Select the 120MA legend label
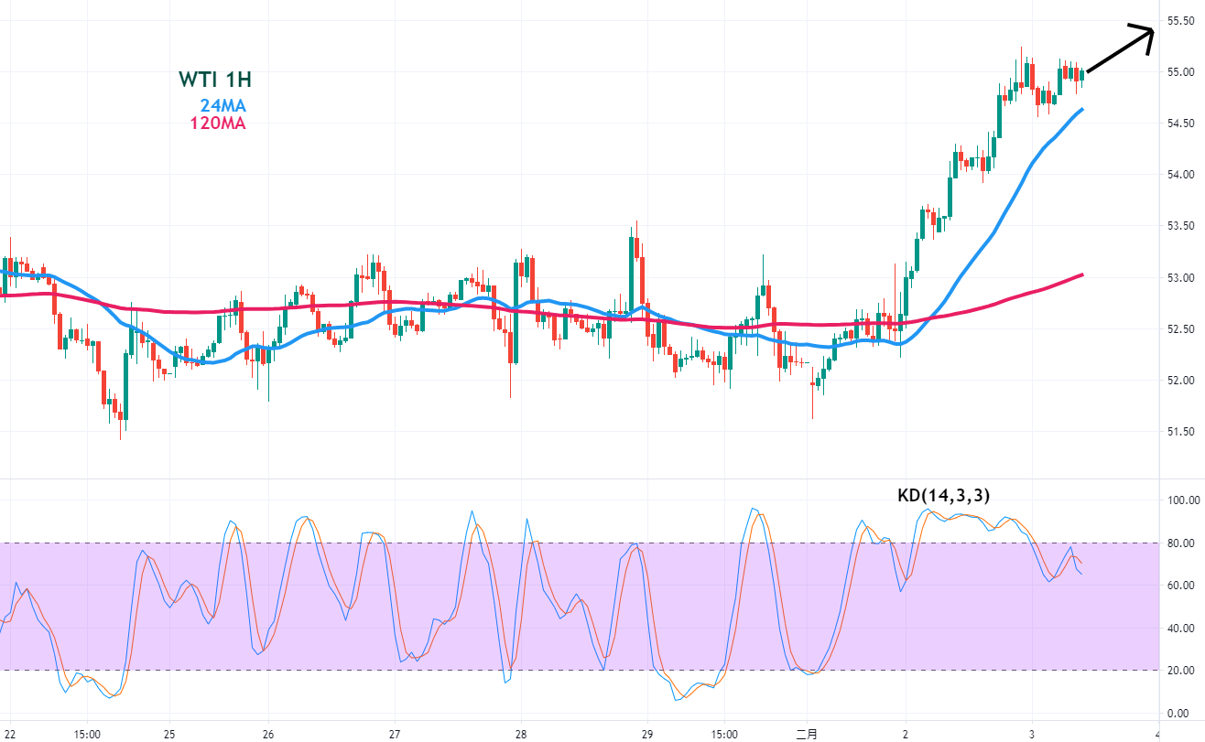The image size is (1205, 742). coord(218,123)
